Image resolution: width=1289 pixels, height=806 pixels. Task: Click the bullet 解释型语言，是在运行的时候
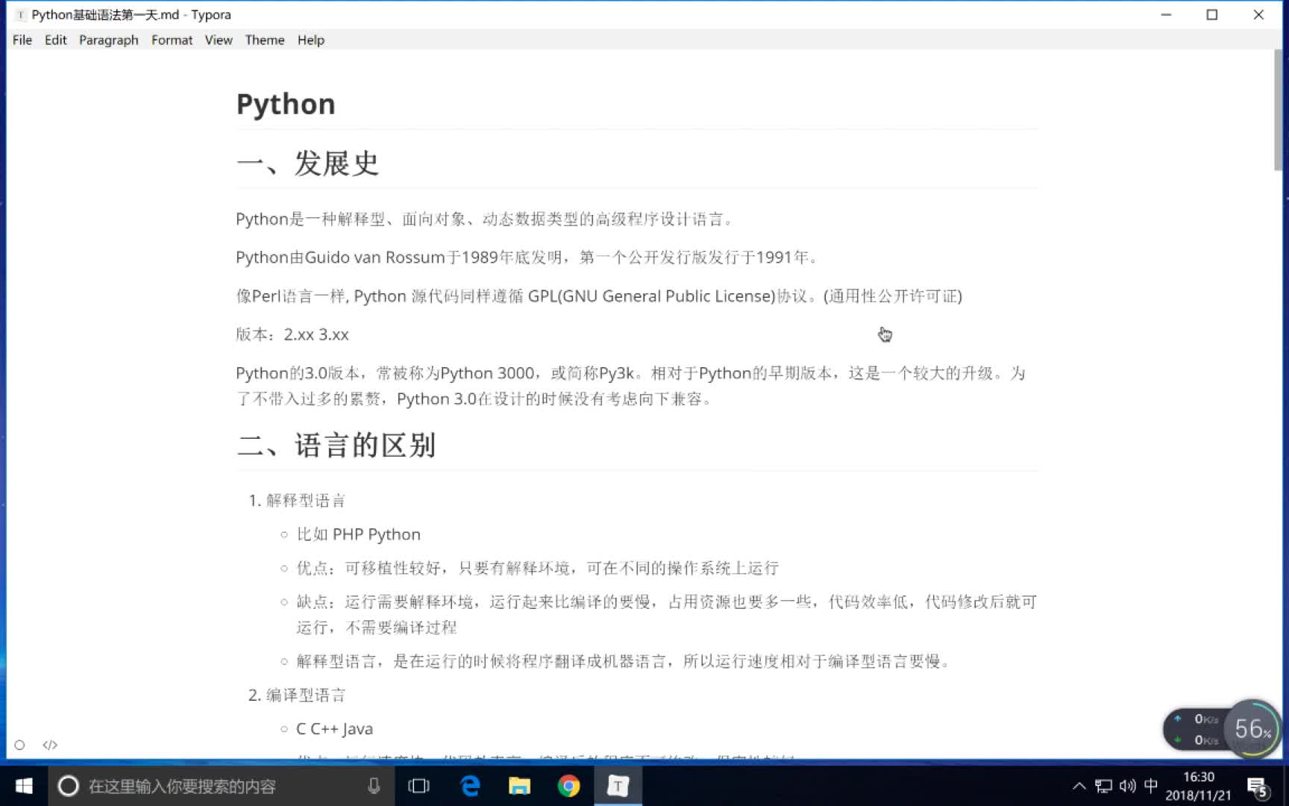[625, 661]
